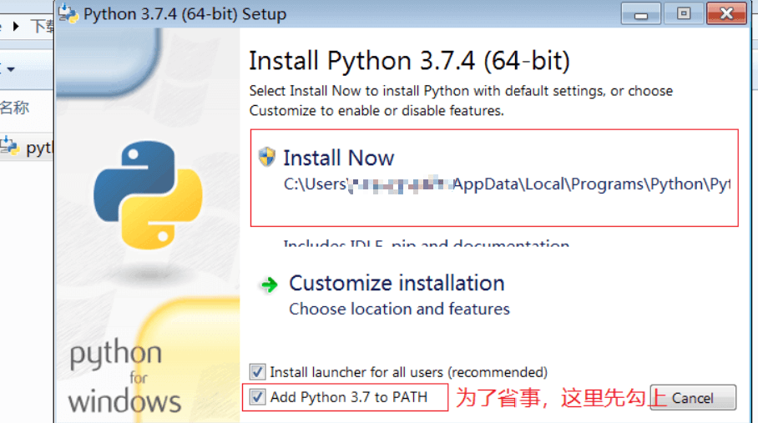
Task: Click the Cancel button
Action: click(693, 398)
